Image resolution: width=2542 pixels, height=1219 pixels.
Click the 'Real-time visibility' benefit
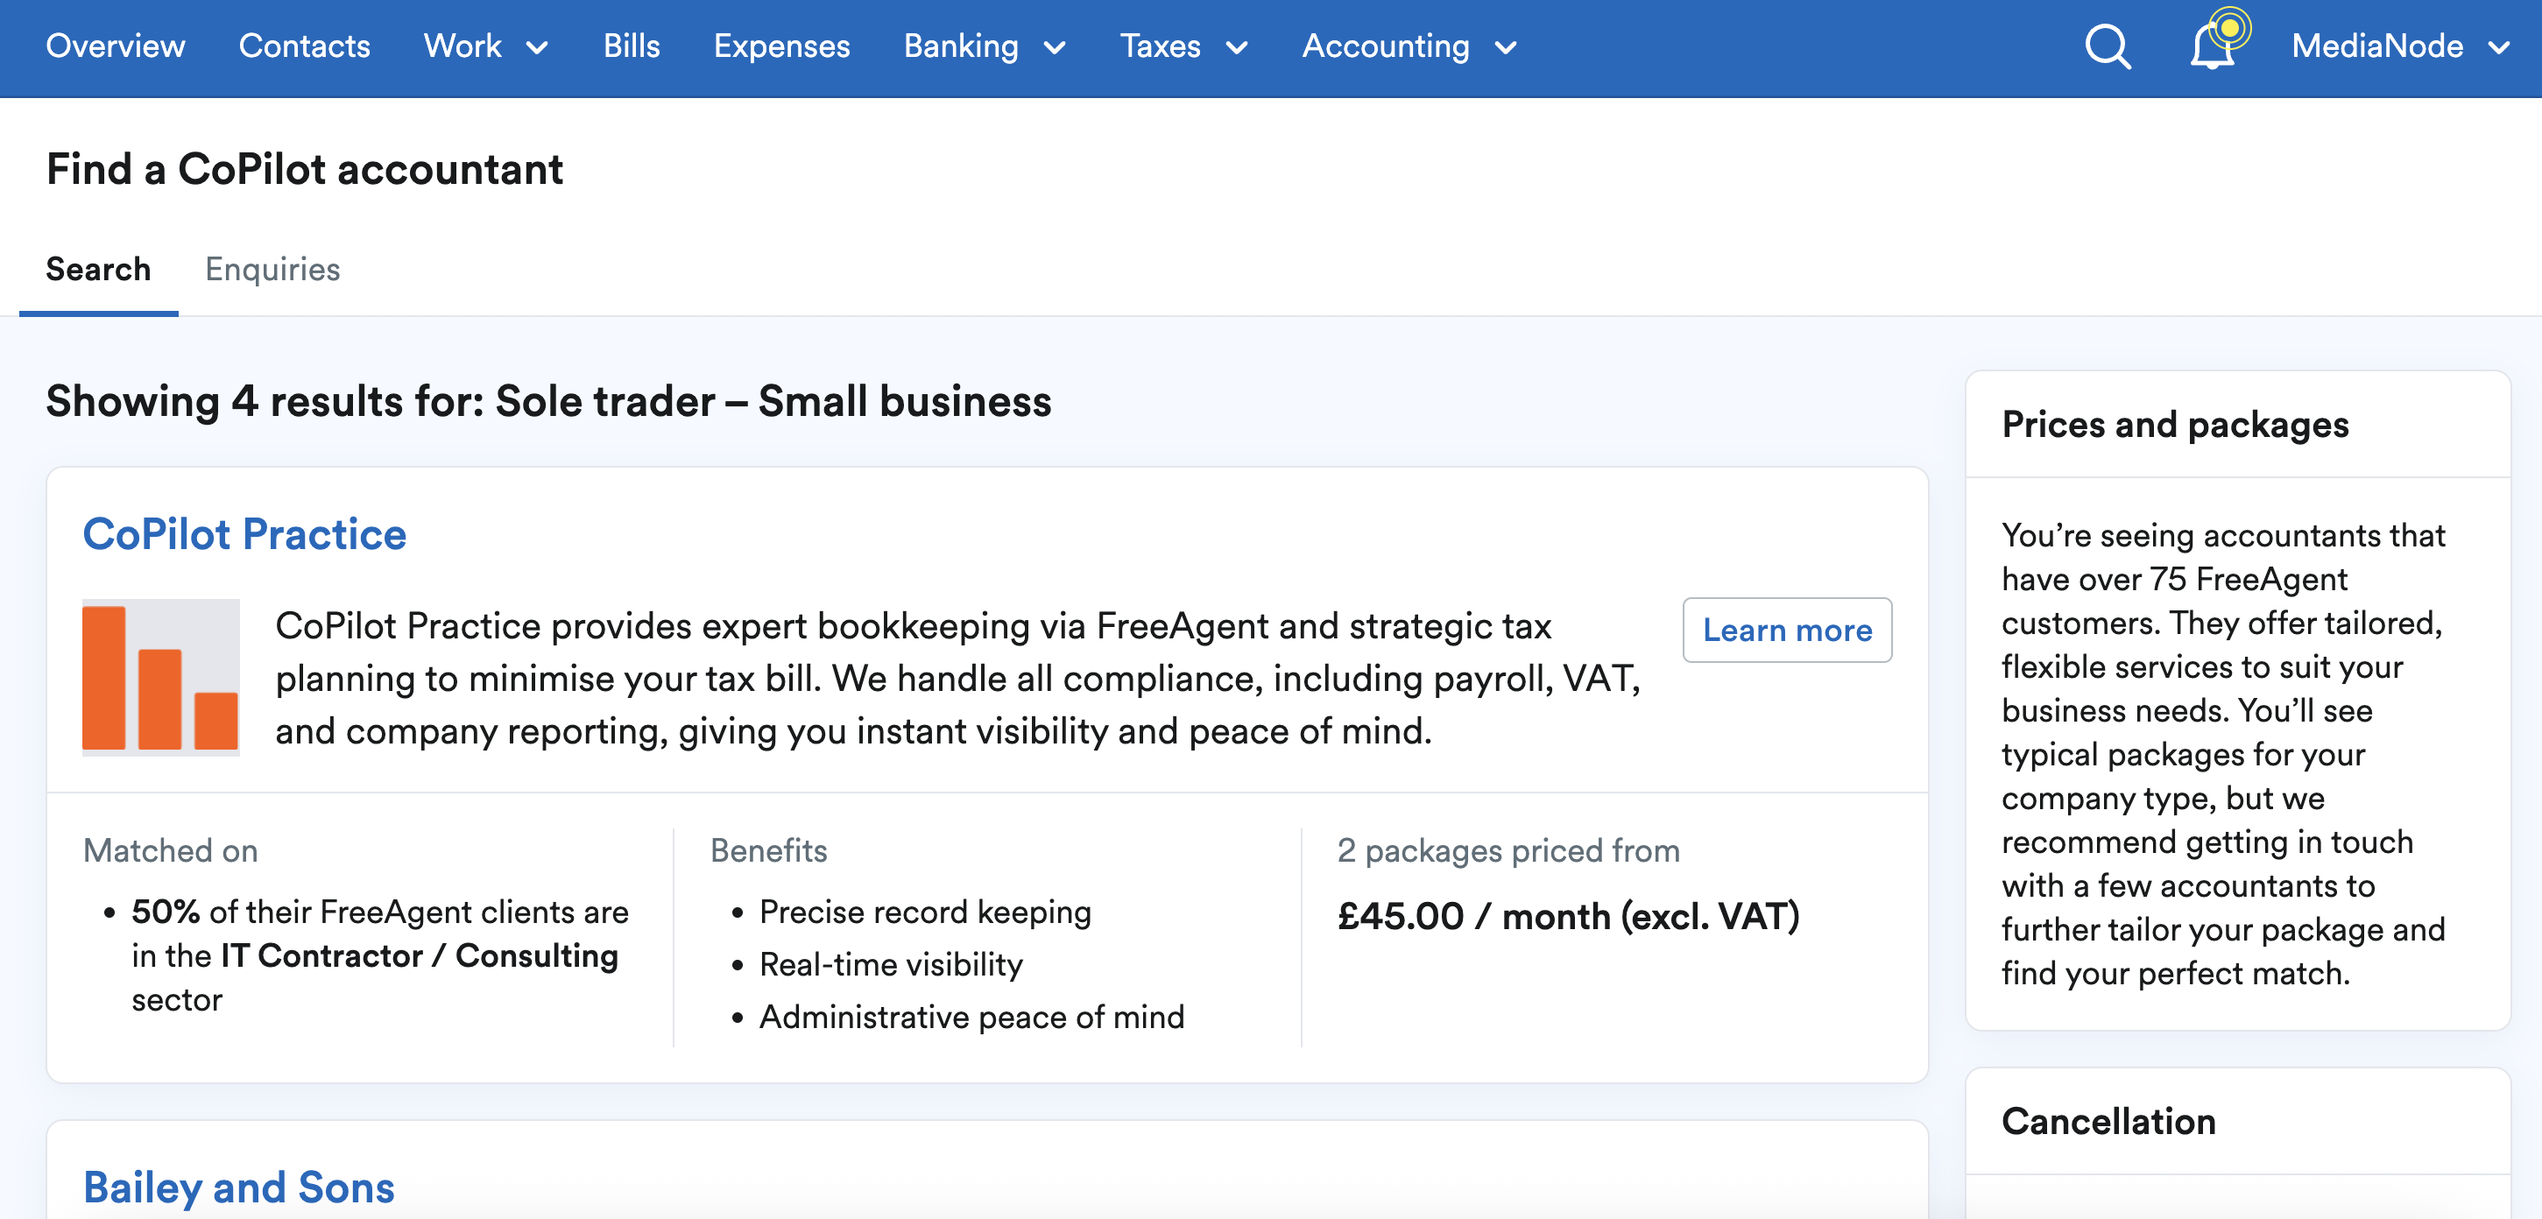[x=891, y=964]
